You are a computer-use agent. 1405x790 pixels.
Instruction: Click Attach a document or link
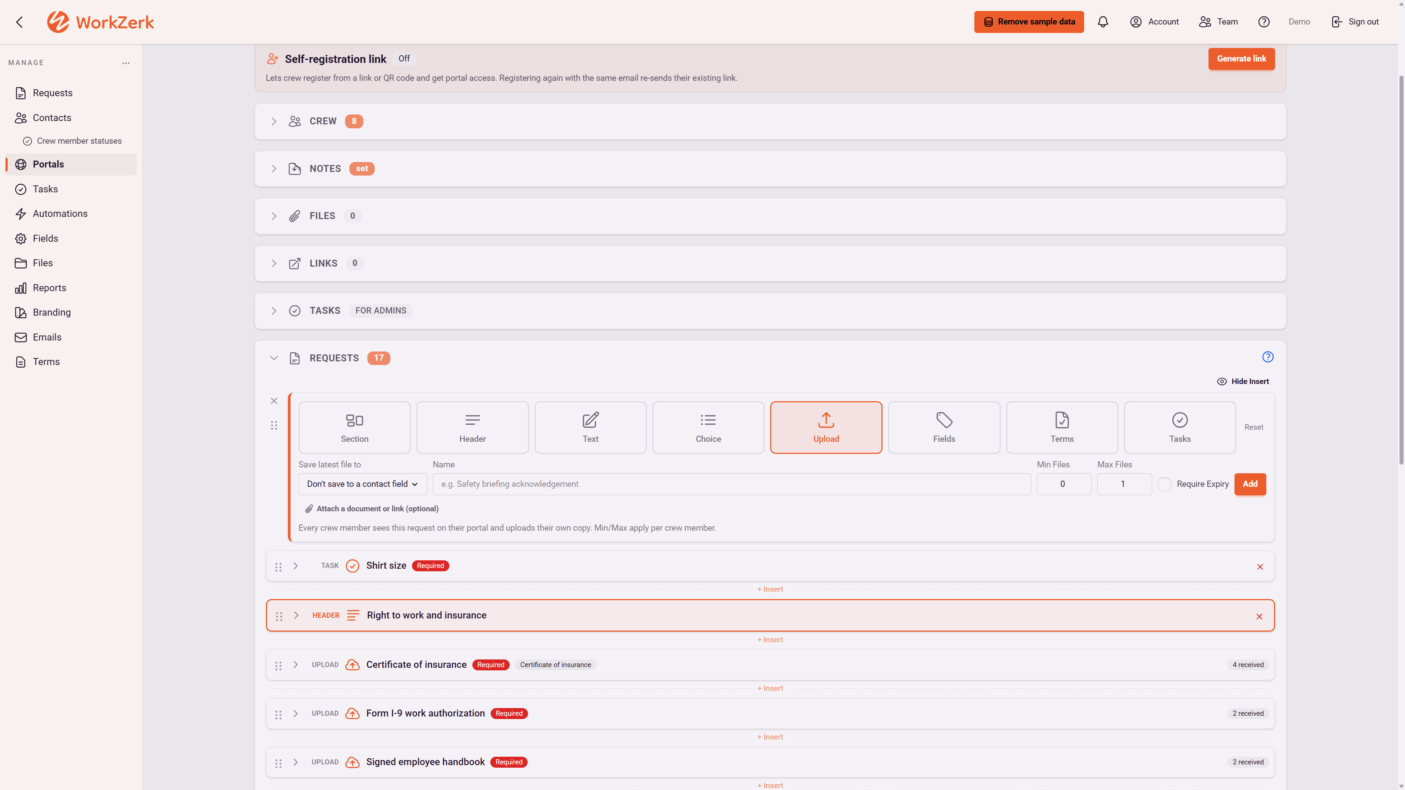coord(371,509)
